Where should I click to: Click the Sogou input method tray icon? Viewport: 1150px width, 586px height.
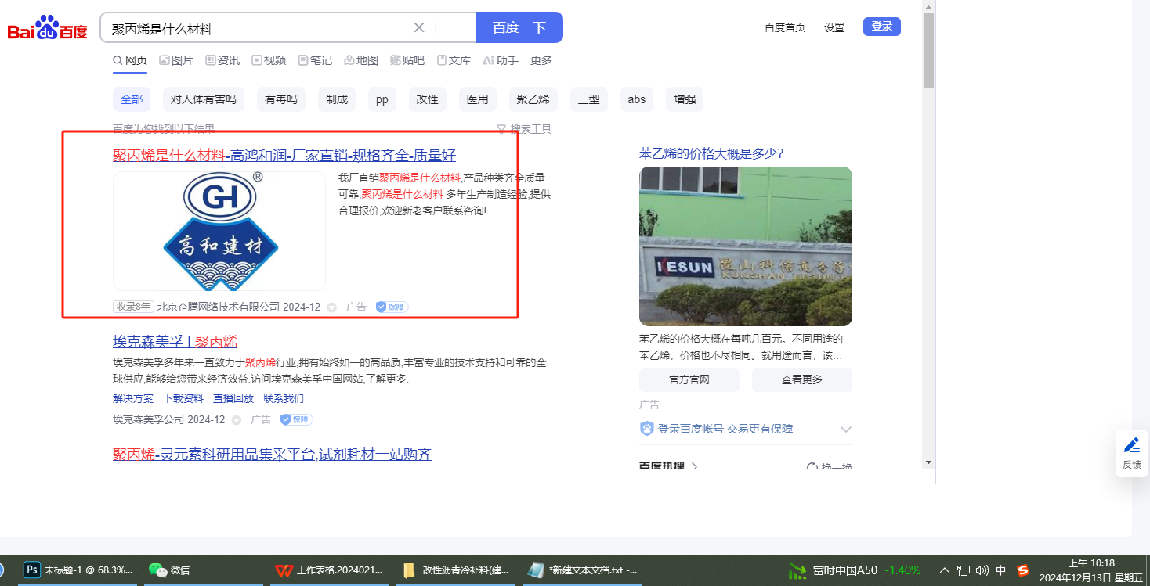click(1022, 570)
